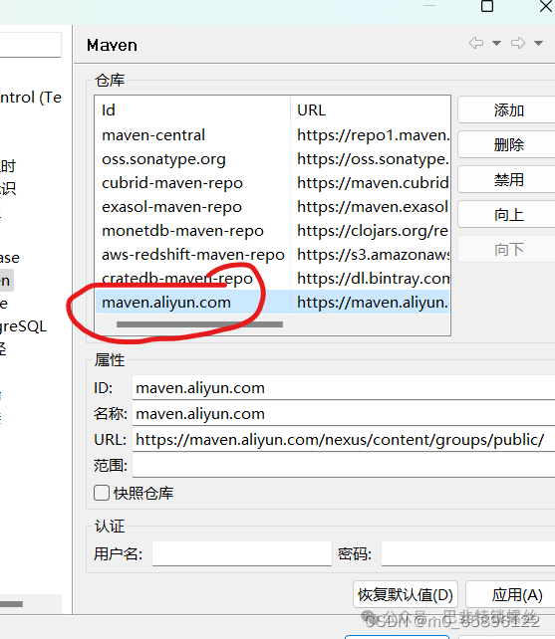The width and height of the screenshot is (555, 639).
Task: Open the back history dropdown arrow
Action: [x=496, y=43]
